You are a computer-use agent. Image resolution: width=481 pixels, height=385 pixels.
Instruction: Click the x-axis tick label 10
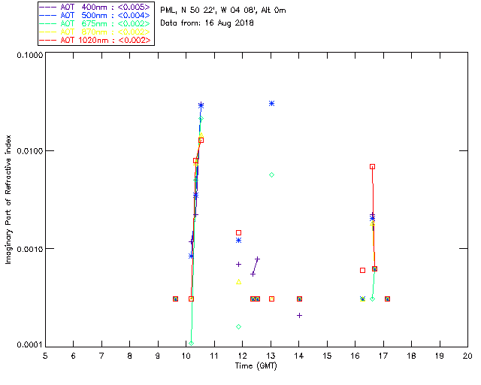coord(186,356)
